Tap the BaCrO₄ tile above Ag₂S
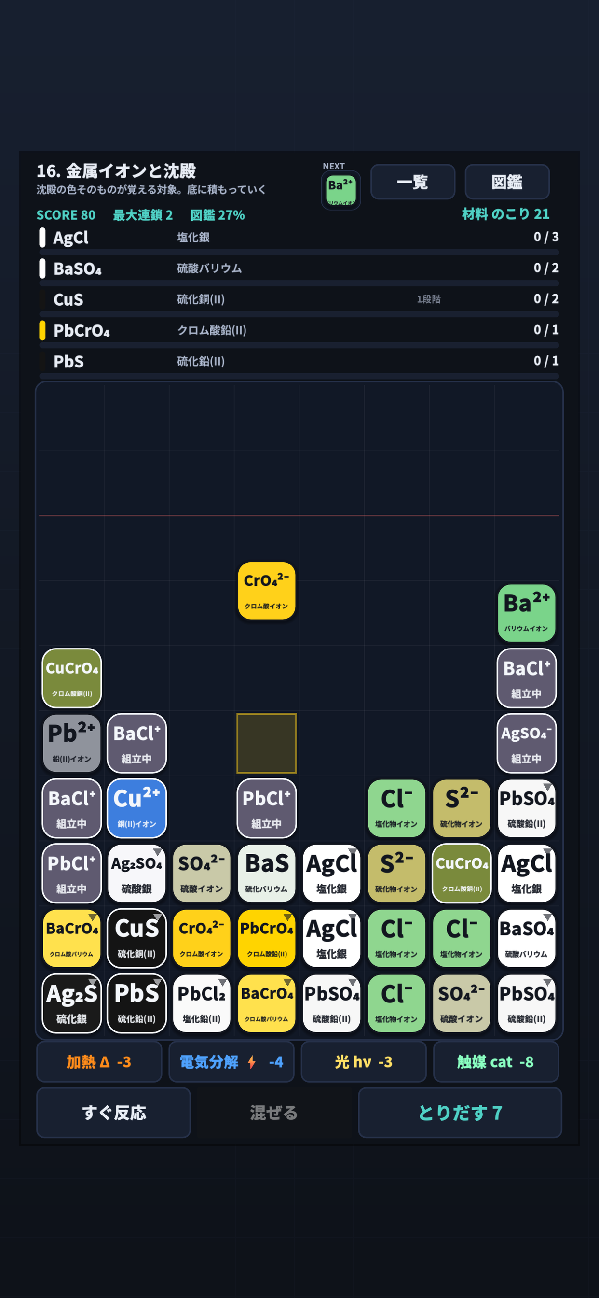Image resolution: width=599 pixels, height=1298 pixels. pos(71,938)
